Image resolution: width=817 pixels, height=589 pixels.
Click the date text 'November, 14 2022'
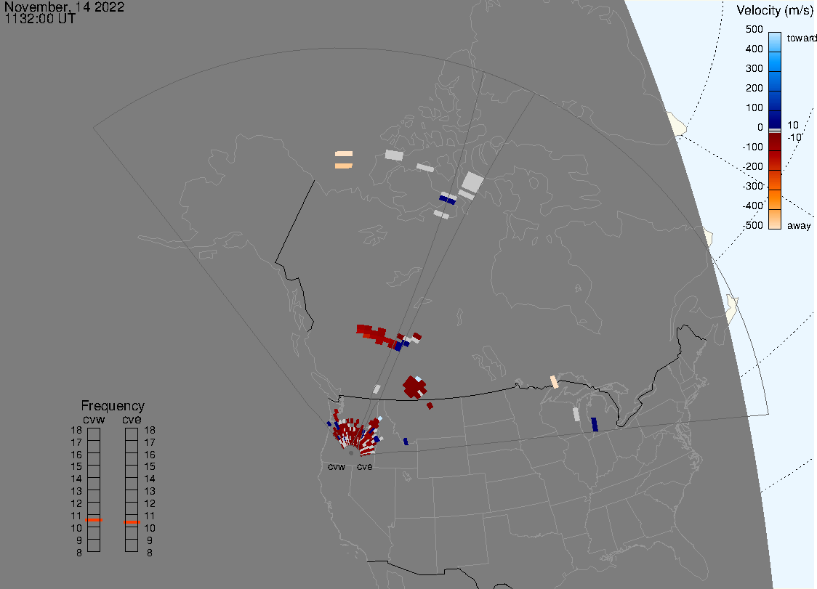(64, 7)
